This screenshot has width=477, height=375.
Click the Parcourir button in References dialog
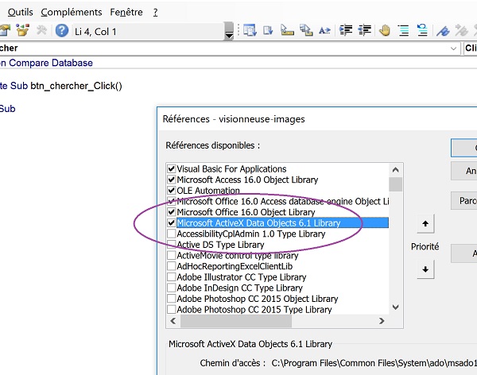464,201
